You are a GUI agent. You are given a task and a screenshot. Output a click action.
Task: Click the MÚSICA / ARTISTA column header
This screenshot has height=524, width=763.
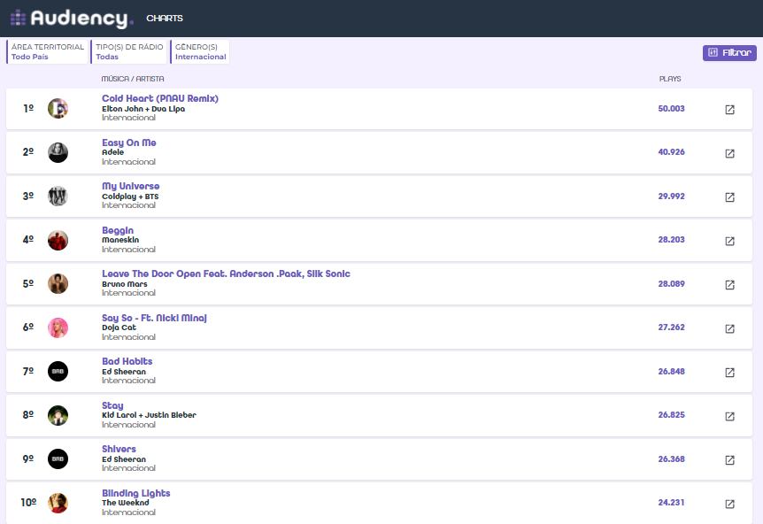pos(133,78)
